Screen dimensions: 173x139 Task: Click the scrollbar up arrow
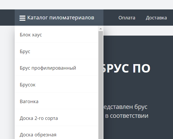pos(101,28)
